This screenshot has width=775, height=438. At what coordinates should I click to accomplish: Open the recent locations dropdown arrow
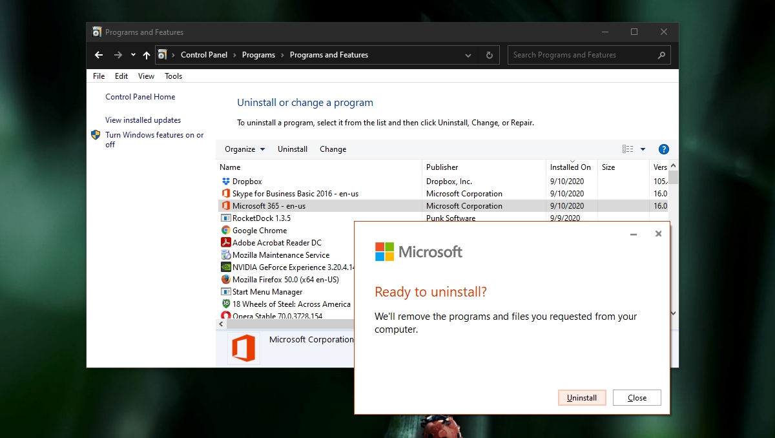point(133,55)
